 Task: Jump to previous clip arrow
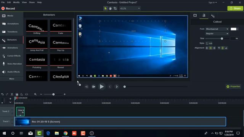click(x=110, y=87)
